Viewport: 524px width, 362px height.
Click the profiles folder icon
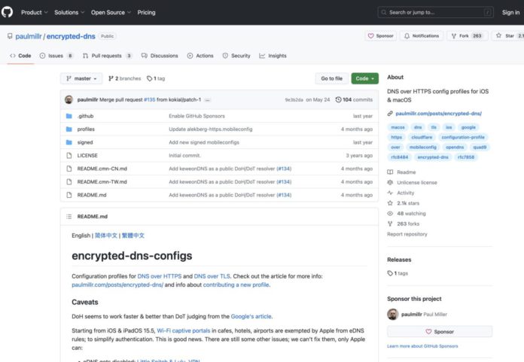click(69, 129)
